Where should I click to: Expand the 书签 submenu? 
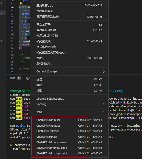point(69,112)
